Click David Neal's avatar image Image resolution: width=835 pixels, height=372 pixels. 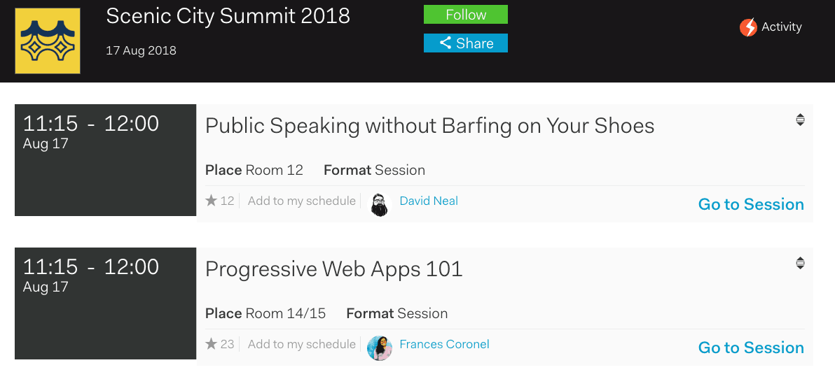379,204
